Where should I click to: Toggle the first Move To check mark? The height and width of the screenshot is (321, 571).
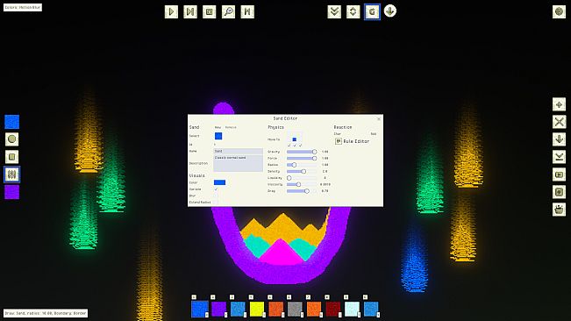pyautogui.click(x=289, y=146)
